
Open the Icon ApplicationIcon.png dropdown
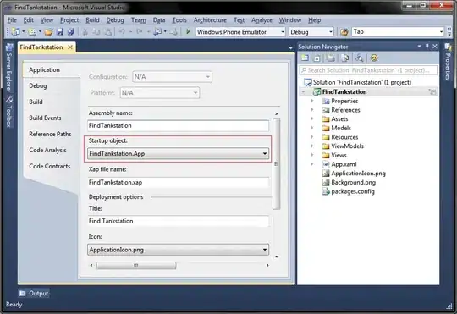(x=178, y=250)
